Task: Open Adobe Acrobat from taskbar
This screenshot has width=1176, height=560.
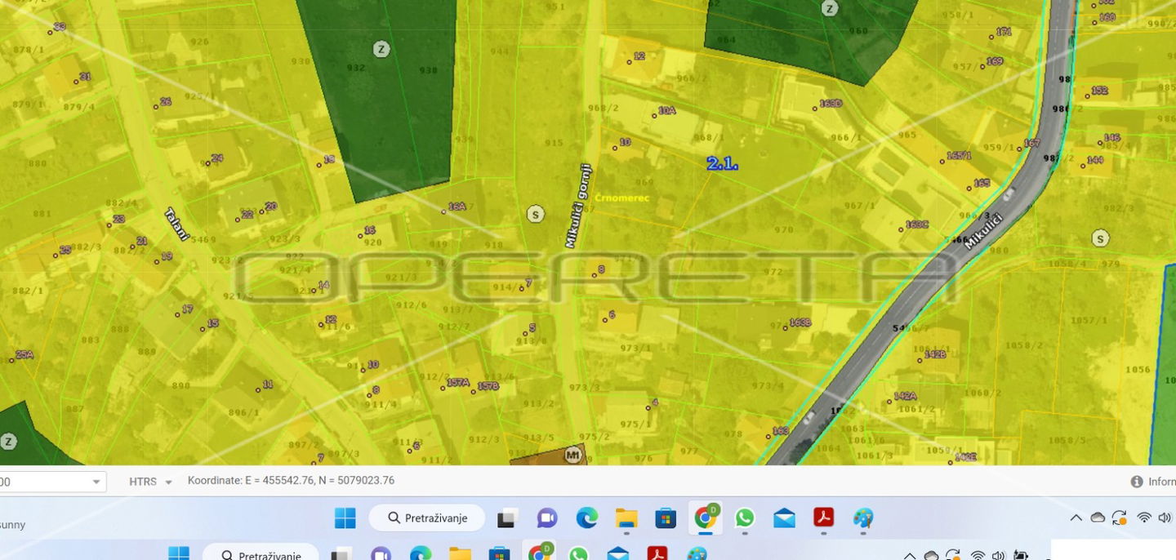Action: (x=823, y=518)
